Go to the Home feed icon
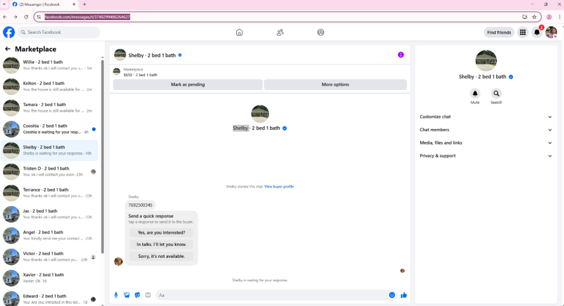The width and height of the screenshot is (564, 306). (239, 32)
